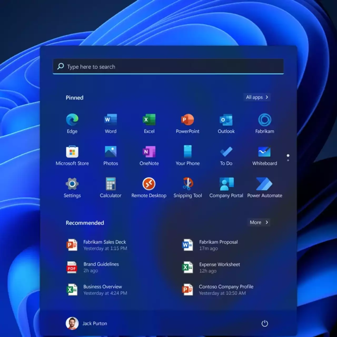Open the Whiteboard app
337x337 pixels.
coord(265,156)
